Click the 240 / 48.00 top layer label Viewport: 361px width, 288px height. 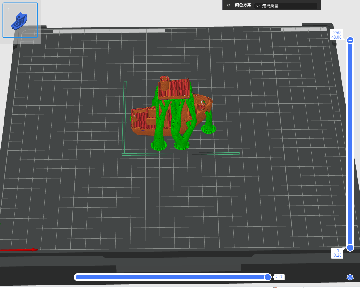[x=337, y=35]
